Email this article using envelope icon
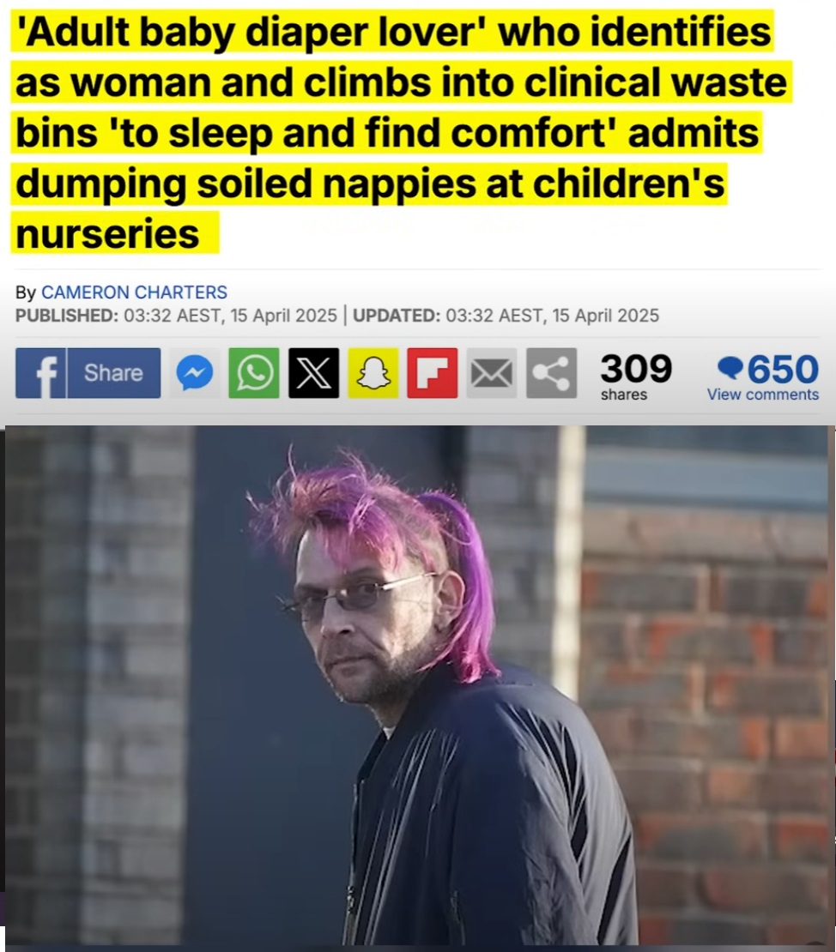The image size is (836, 952). click(492, 373)
